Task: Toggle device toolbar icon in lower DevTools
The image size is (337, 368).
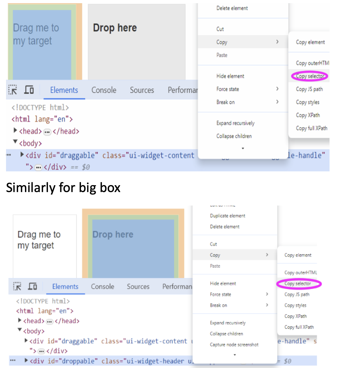Action: [32, 286]
